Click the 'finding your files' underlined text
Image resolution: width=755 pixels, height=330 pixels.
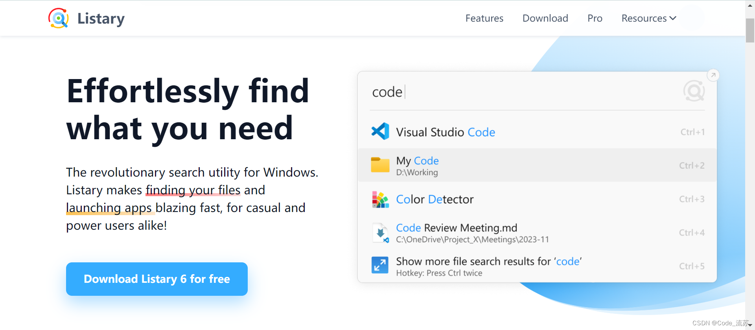pos(193,190)
